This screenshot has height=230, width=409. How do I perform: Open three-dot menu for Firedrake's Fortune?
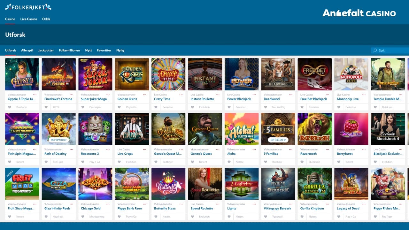coord(71,95)
